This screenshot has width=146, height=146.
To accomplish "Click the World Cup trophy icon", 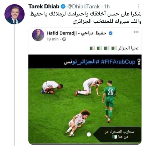I will pyautogui.click(x=139, y=62).
